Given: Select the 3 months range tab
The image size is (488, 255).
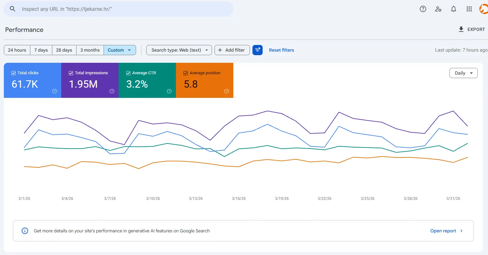Looking at the screenshot, I should tap(90, 50).
